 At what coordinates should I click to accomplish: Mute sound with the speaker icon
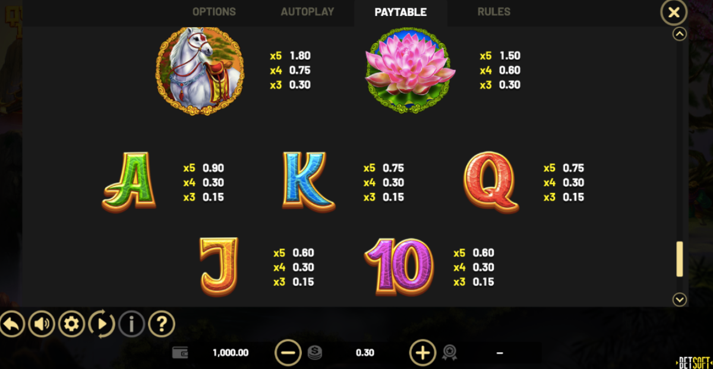[42, 324]
